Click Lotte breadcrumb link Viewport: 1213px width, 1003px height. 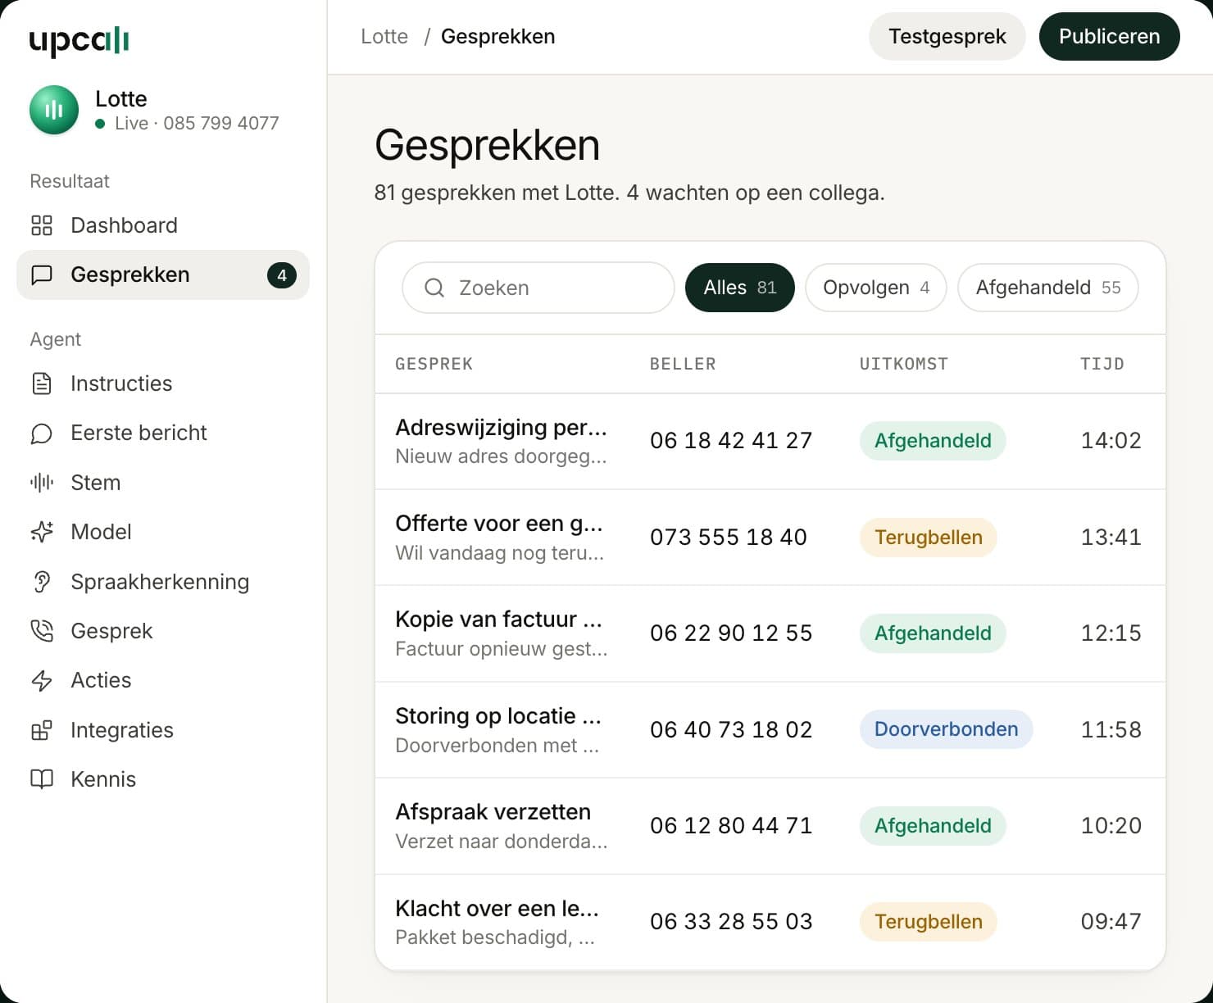pos(384,36)
